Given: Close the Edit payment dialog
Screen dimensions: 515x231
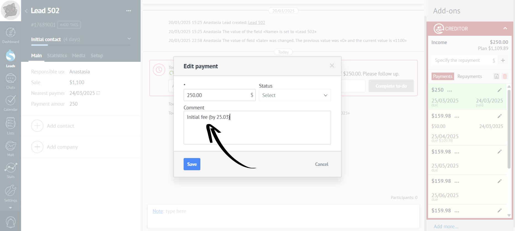Looking at the screenshot, I should [332, 66].
